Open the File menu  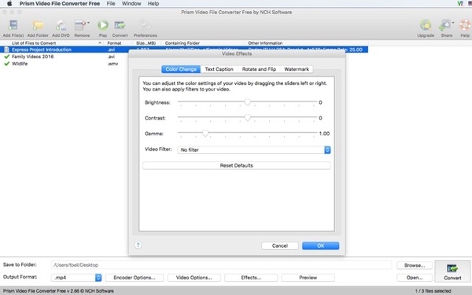(111, 4)
